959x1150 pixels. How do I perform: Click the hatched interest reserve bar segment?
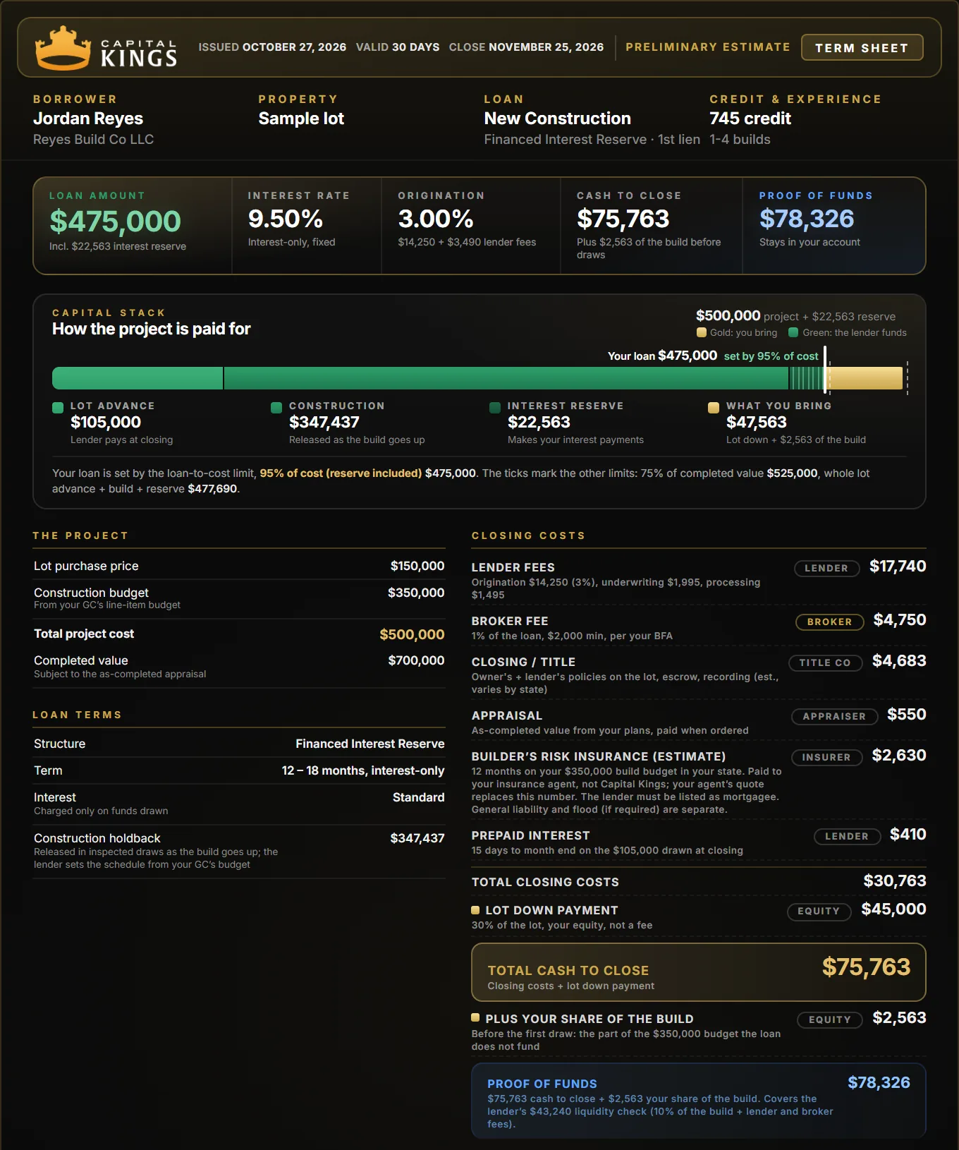(806, 378)
